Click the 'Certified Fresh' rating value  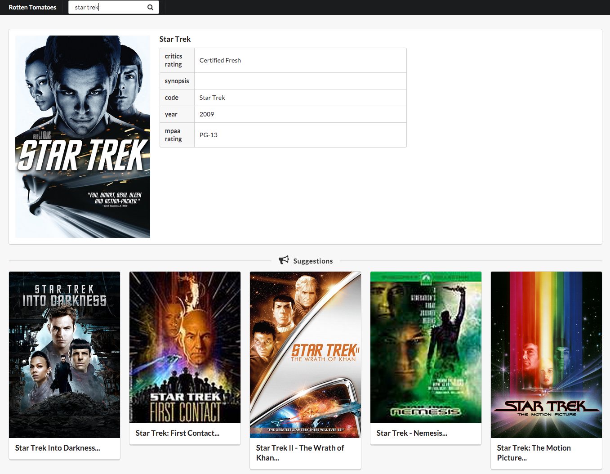[x=220, y=60]
